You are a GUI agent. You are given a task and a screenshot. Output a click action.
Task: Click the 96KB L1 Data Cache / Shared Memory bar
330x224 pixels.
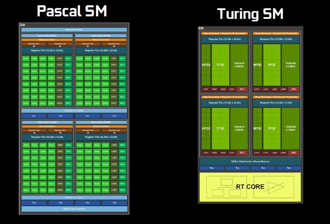click(x=250, y=161)
